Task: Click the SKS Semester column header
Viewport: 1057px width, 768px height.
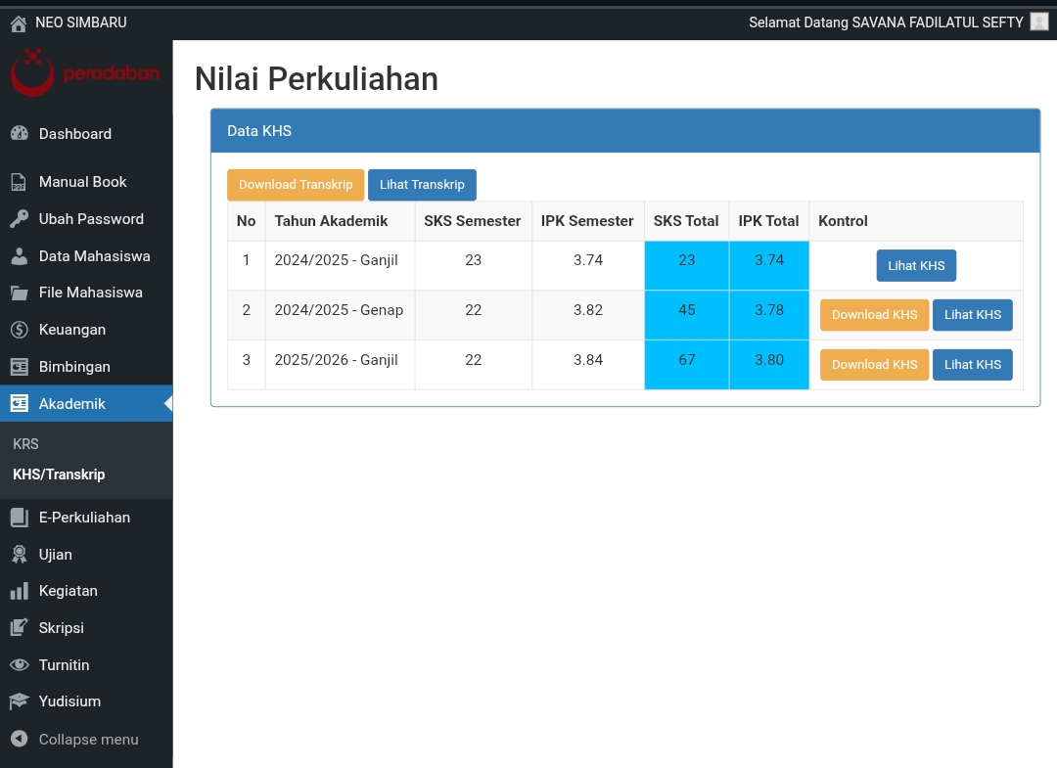Action: point(473,221)
